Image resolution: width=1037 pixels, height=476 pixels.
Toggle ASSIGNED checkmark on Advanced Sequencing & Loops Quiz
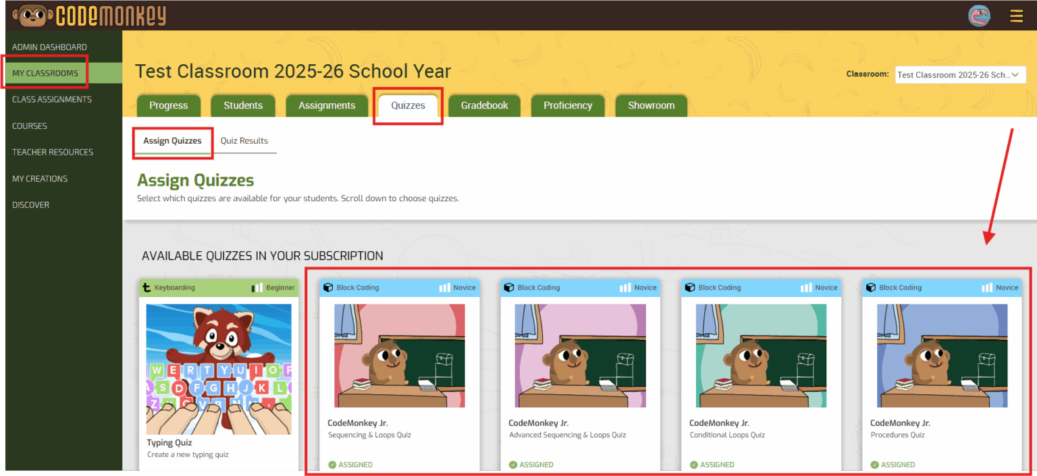(513, 465)
